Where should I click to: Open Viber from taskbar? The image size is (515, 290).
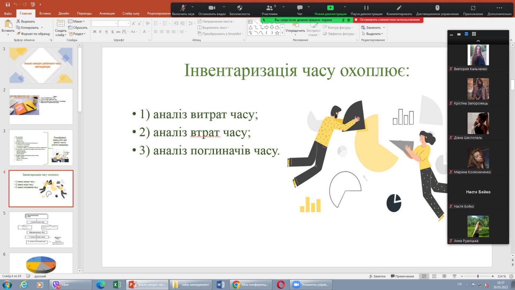[71, 285]
